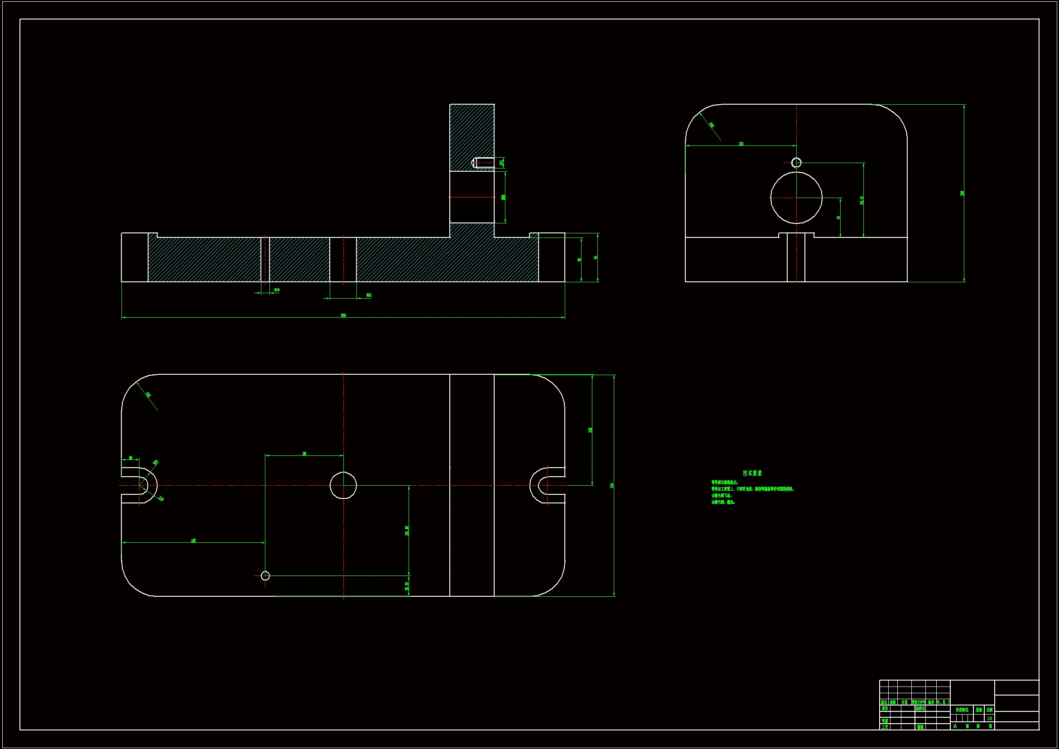
Task: Select the 技术要求 heading text
Action: point(752,473)
